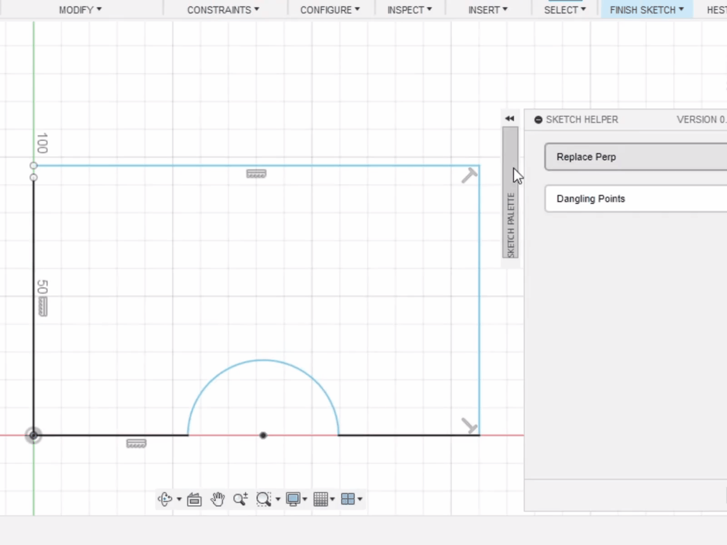
Task: Select the vertical constraint icon beside the 50 label
Action: 43,307
